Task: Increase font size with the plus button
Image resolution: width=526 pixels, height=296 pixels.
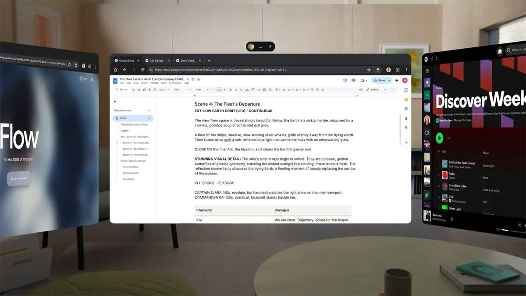Action: click(224, 89)
